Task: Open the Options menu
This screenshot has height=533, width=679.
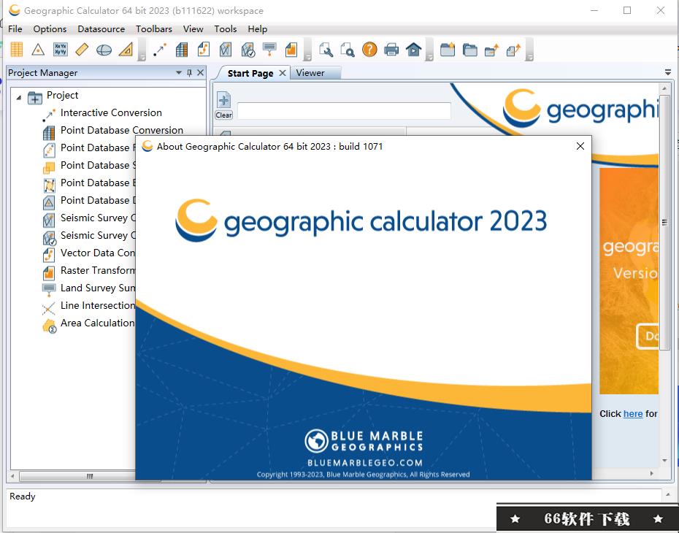Action: click(50, 29)
